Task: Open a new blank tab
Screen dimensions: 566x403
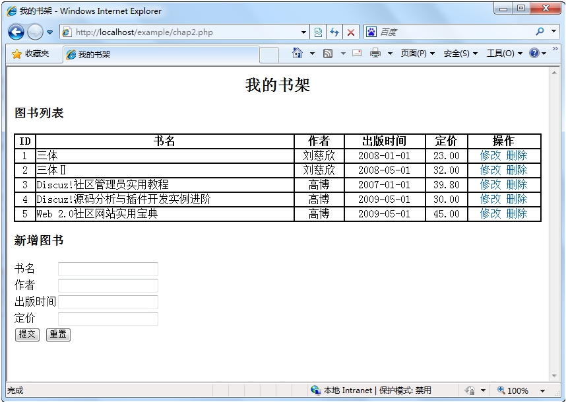Action: 269,55
